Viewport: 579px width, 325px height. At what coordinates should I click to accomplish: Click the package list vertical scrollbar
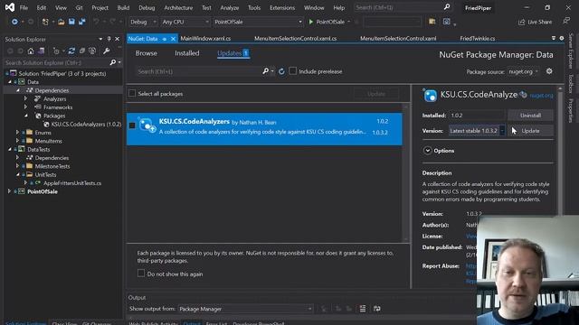[406, 172]
